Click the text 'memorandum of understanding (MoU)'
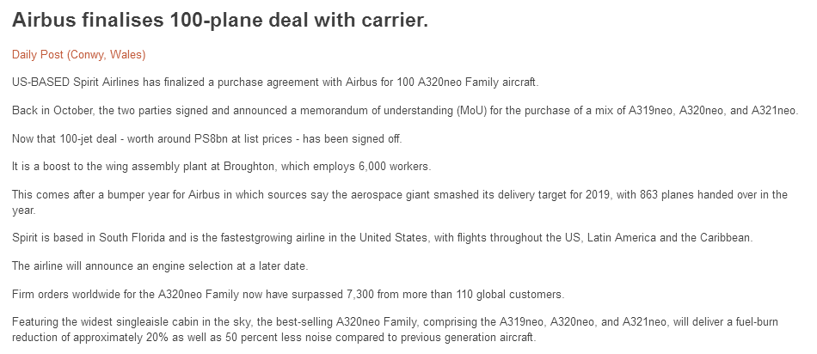 391,111
